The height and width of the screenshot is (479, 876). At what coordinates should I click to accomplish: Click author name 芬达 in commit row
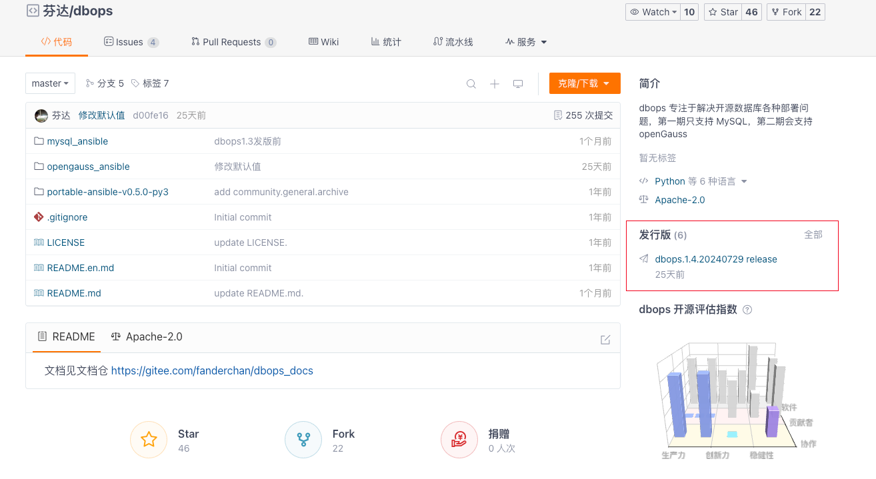pyautogui.click(x=61, y=115)
